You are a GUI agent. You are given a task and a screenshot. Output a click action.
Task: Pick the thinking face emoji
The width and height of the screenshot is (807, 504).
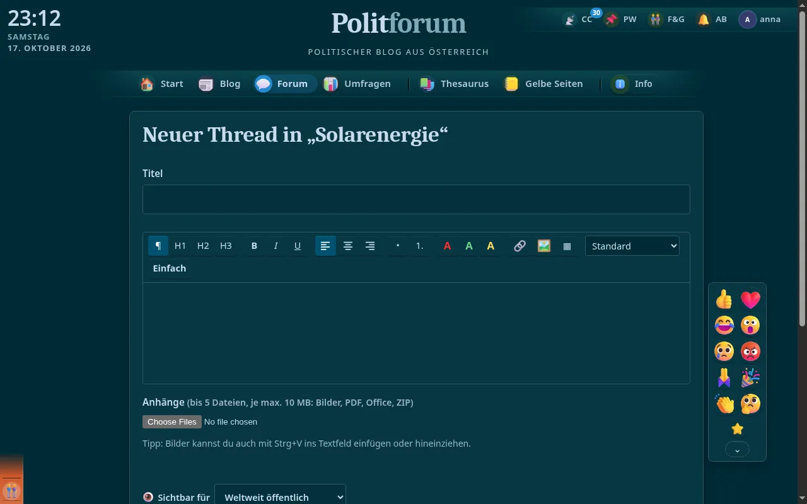[750, 403]
